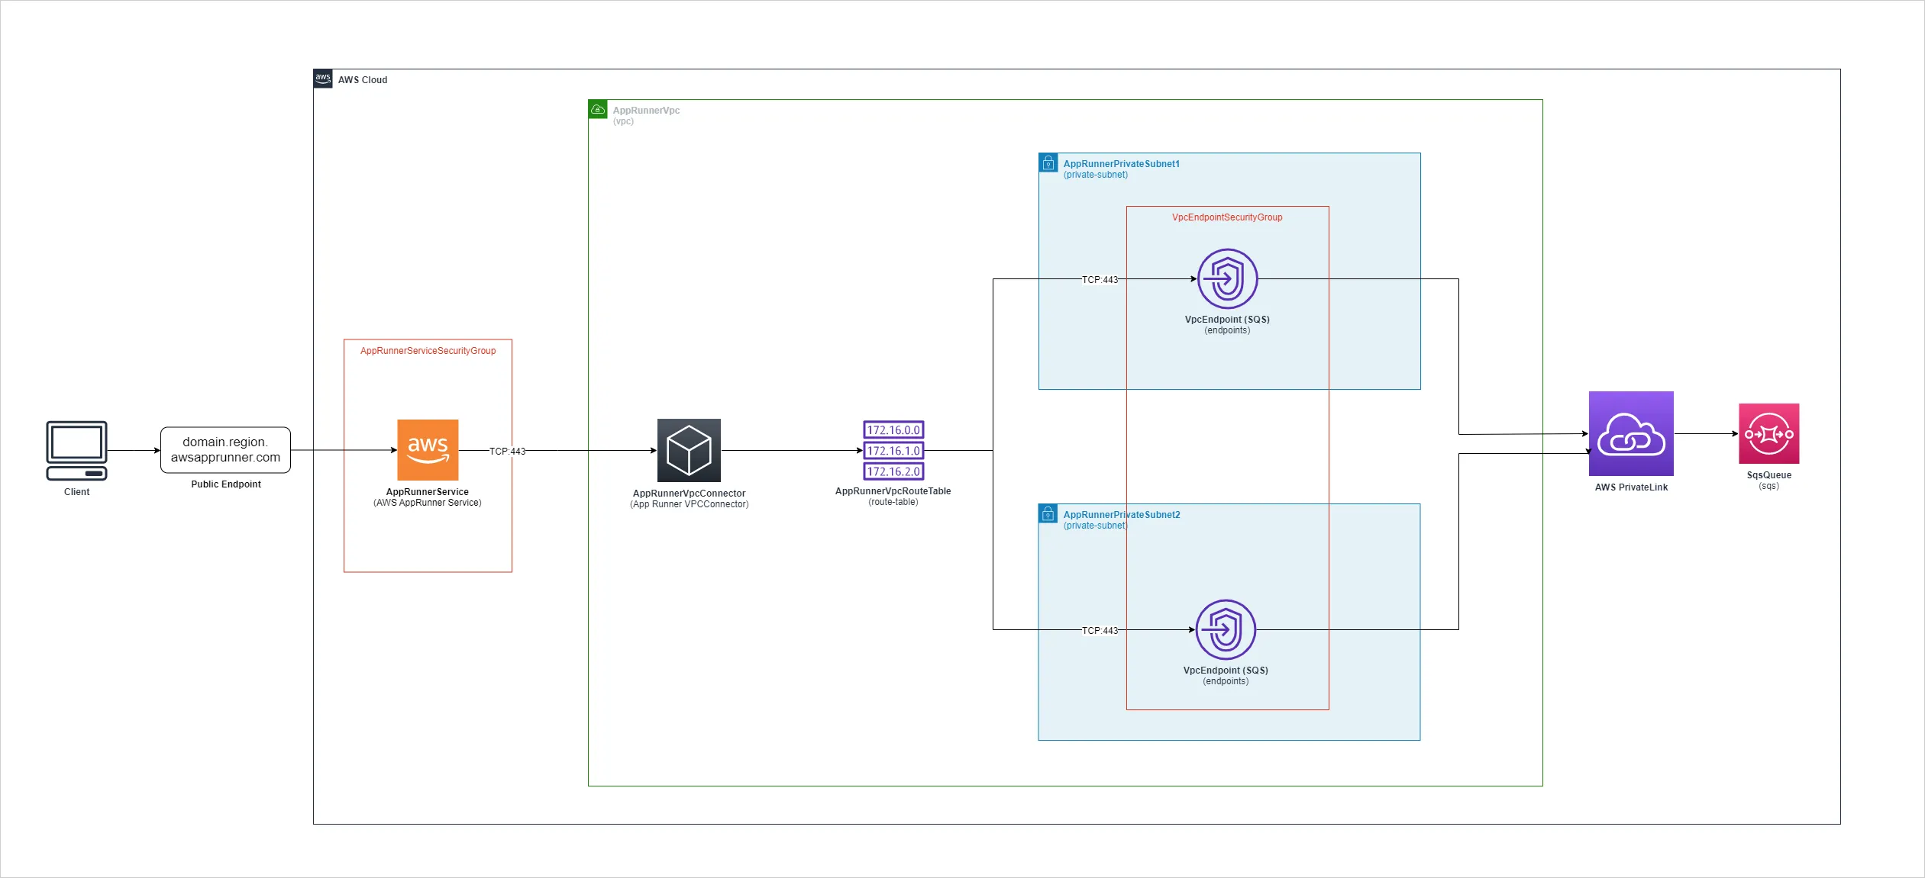The height and width of the screenshot is (878, 1925).
Task: Select the orange AWS AppRunnerService icon
Action: 428,450
